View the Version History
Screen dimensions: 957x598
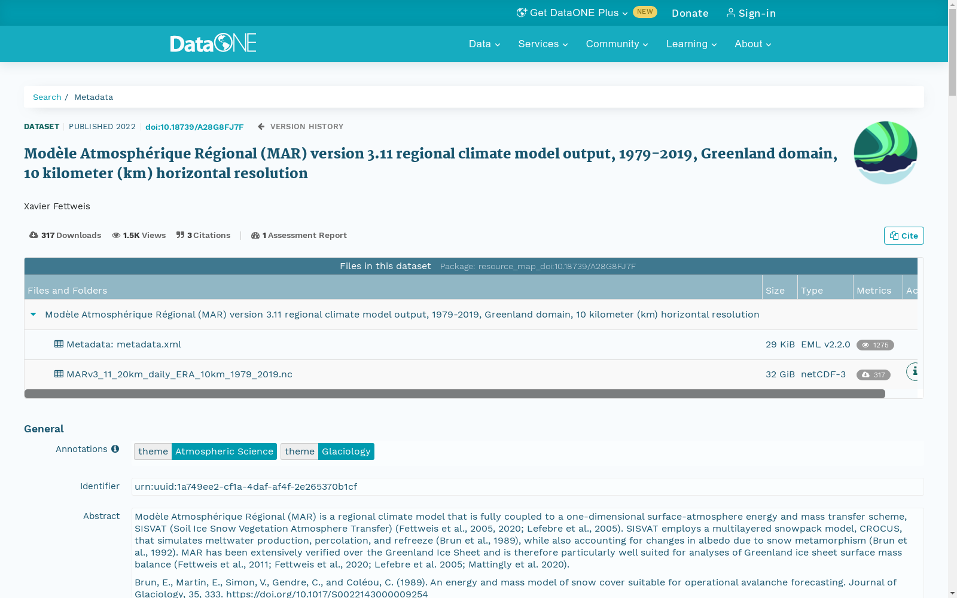click(300, 127)
